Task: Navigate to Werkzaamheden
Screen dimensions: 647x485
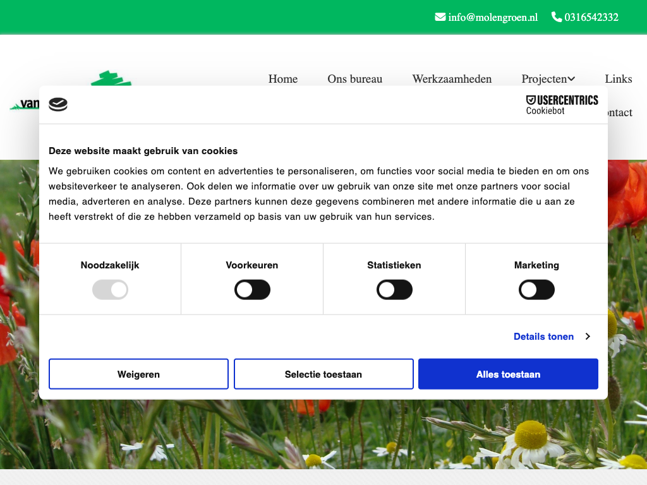Action: click(x=452, y=79)
